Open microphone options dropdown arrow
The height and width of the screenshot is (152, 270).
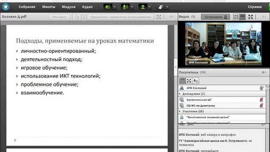pyautogui.click(x=132, y=7)
